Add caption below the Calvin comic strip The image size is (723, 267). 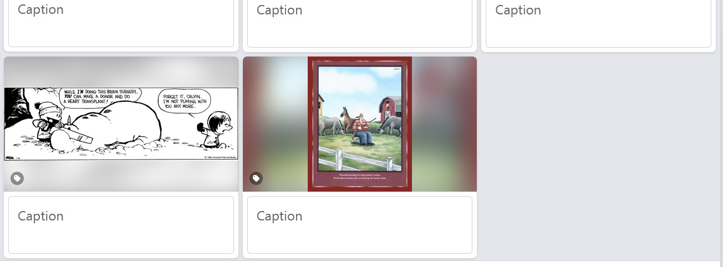(121, 225)
